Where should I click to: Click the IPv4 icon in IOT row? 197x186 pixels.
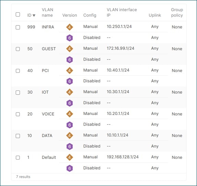pos(70,92)
